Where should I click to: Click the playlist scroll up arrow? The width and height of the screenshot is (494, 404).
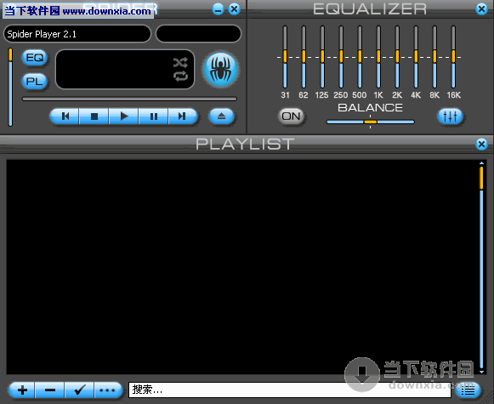coord(481,163)
